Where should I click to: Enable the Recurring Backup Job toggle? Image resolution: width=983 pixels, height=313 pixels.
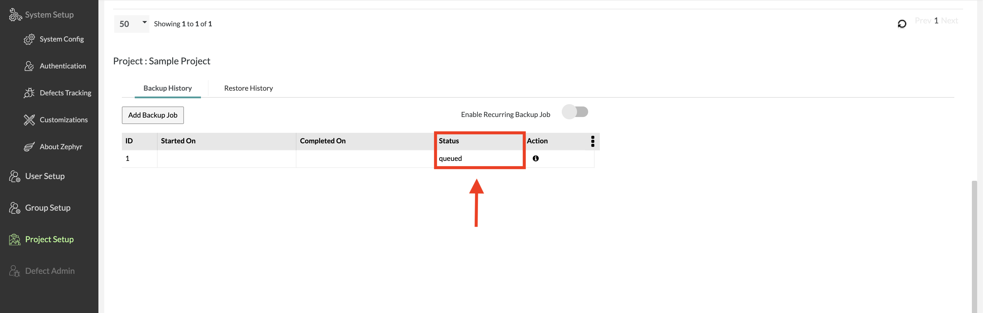tap(575, 112)
